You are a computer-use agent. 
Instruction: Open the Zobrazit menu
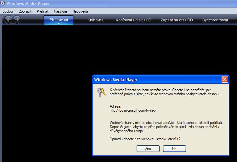coord(25,11)
